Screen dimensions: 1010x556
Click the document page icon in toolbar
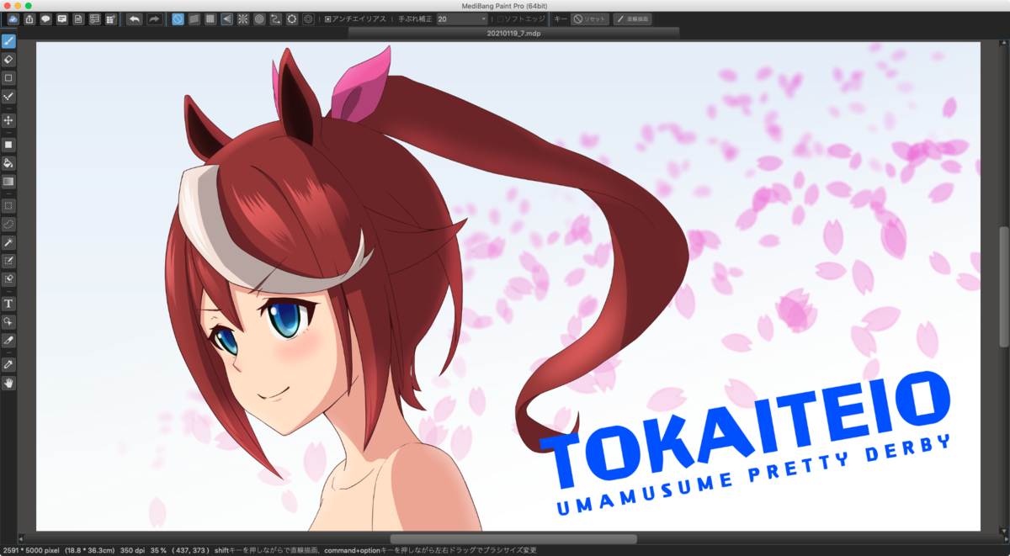(77, 19)
